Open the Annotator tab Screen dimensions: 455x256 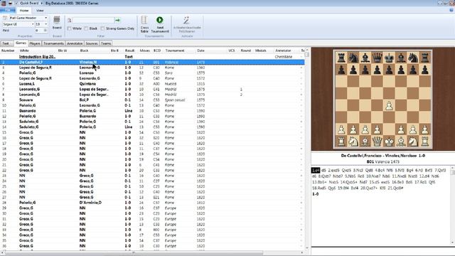75,43
